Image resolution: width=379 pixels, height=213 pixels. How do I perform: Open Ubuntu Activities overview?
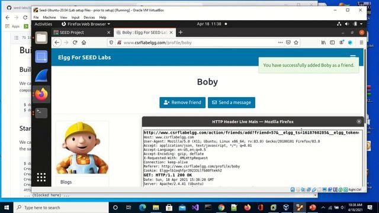pyautogui.click(x=43, y=24)
